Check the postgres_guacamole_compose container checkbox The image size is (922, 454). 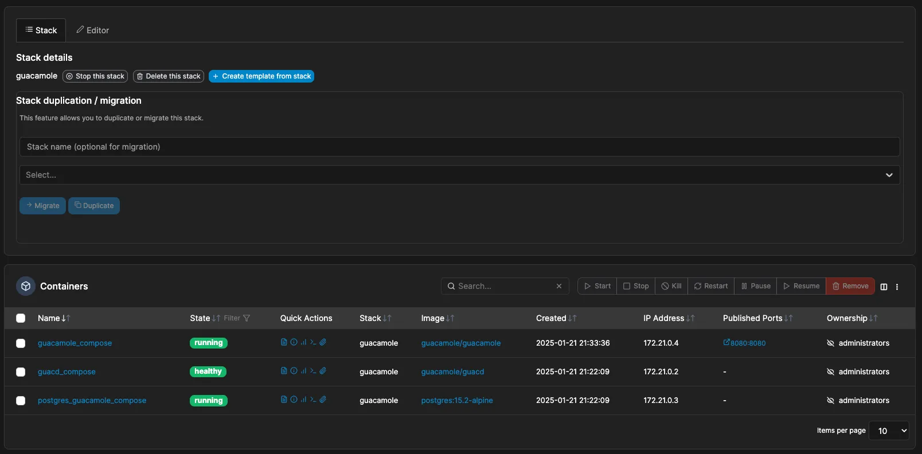coord(21,401)
